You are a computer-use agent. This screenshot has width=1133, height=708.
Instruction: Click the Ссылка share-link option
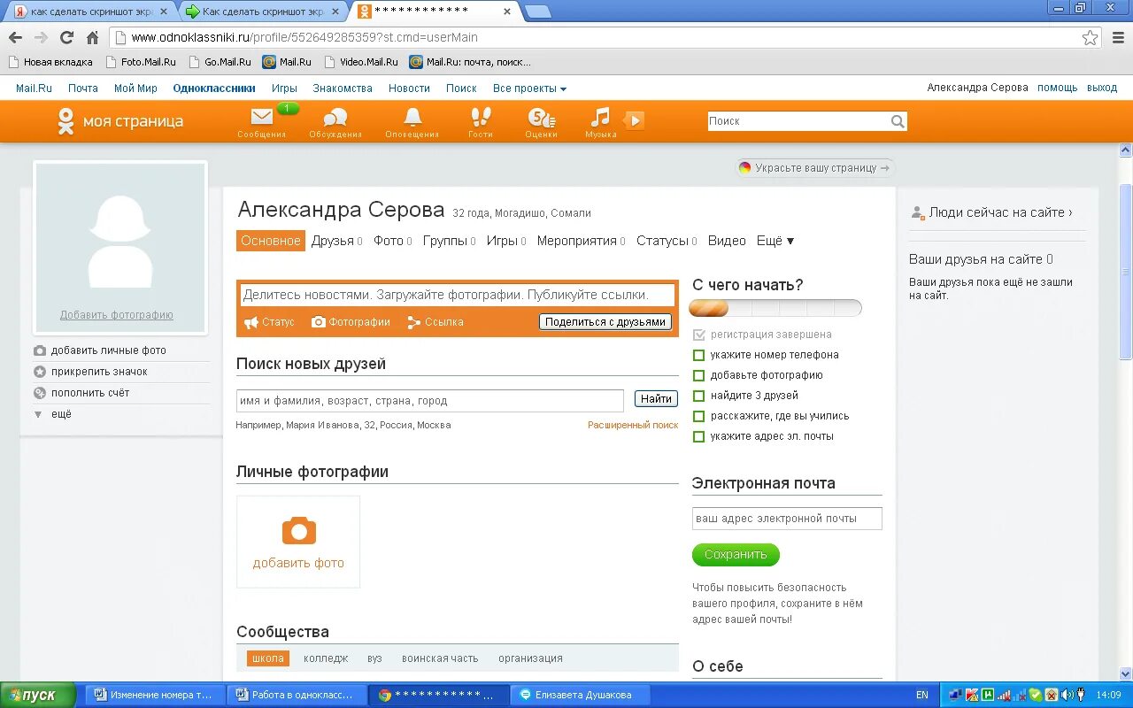point(435,322)
